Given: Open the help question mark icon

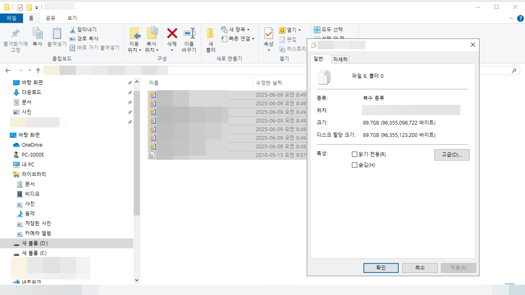Looking at the screenshot, I should pos(520,18).
